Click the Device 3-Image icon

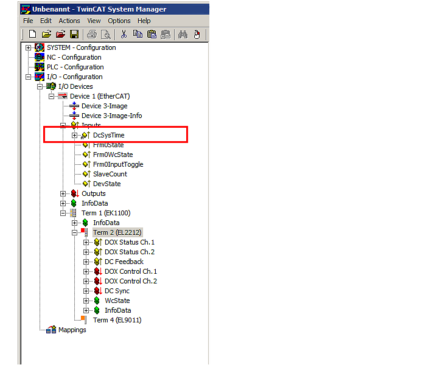(x=74, y=106)
